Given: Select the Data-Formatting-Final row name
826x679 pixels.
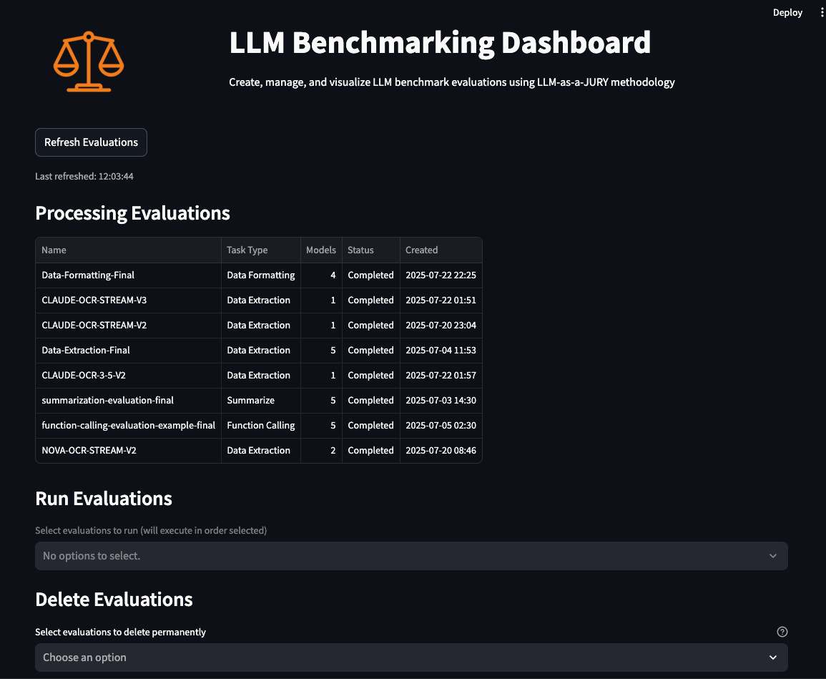Looking at the screenshot, I should pyautogui.click(x=88, y=275).
